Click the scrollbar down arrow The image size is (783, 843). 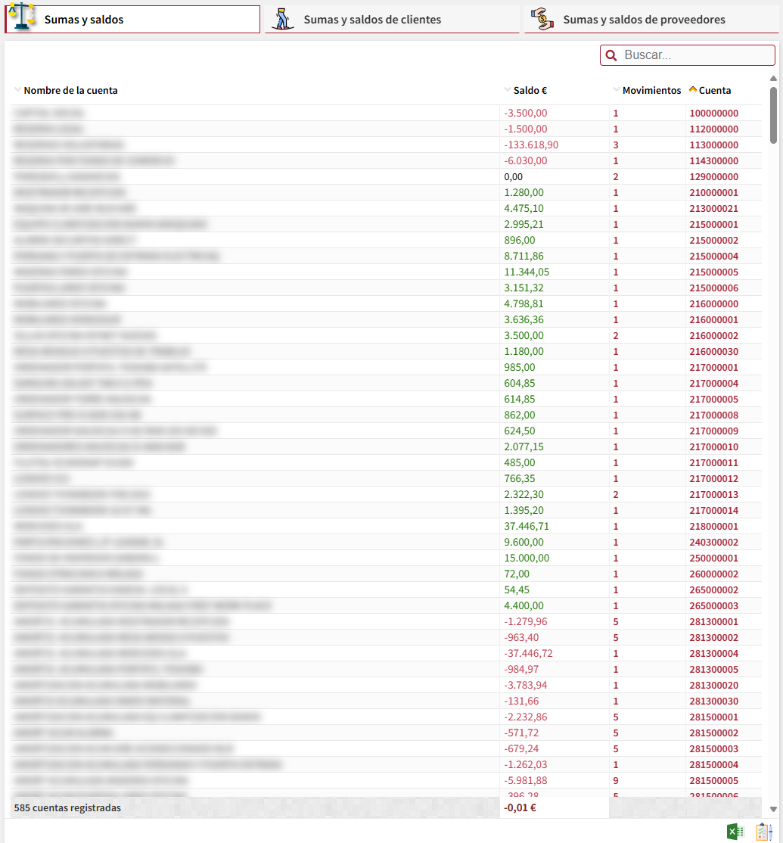(773, 809)
